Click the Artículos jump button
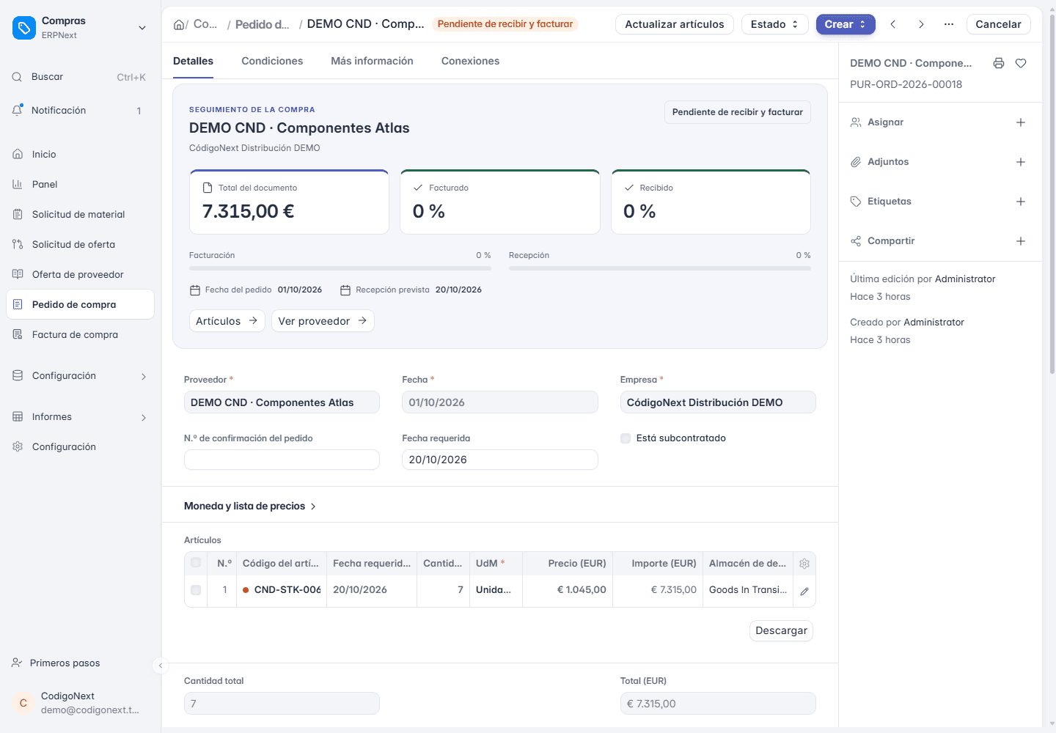Screen dimensions: 1056x733 point(227,321)
